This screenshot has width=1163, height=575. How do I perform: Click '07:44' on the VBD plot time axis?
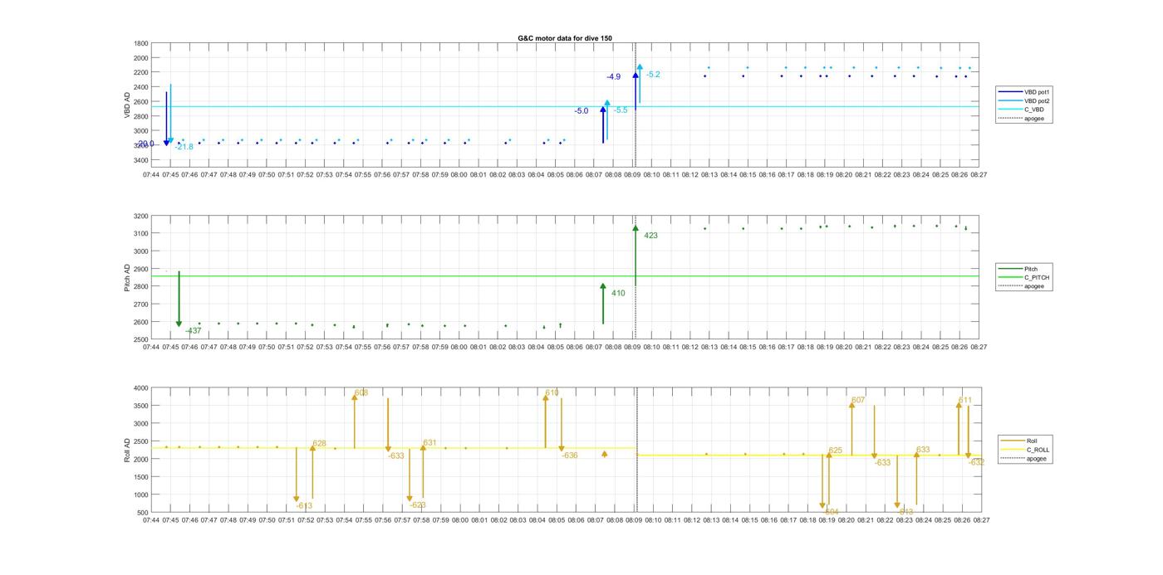click(x=151, y=175)
